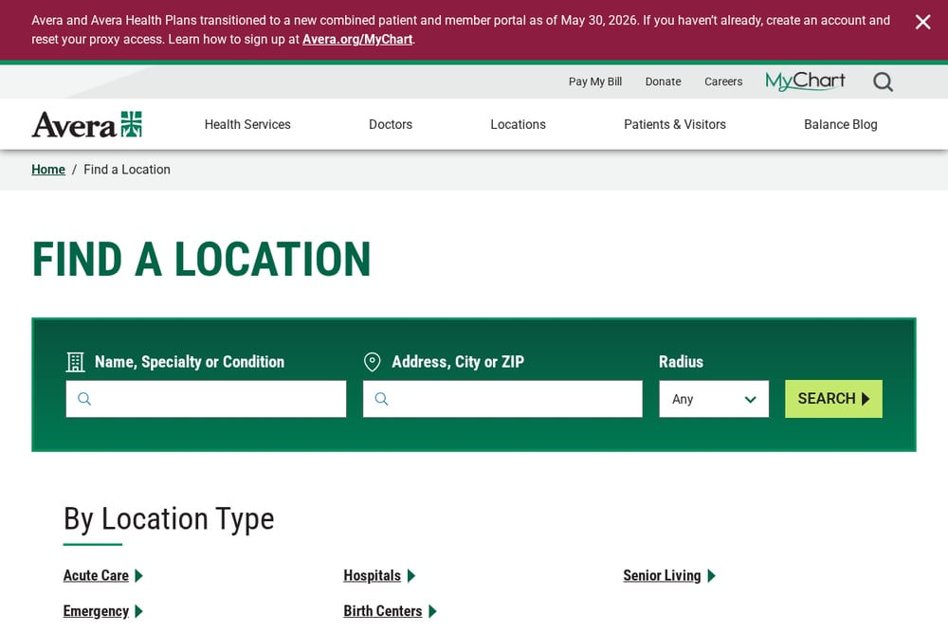The height and width of the screenshot is (632, 948).
Task: Open the Donate link
Action: [663, 81]
